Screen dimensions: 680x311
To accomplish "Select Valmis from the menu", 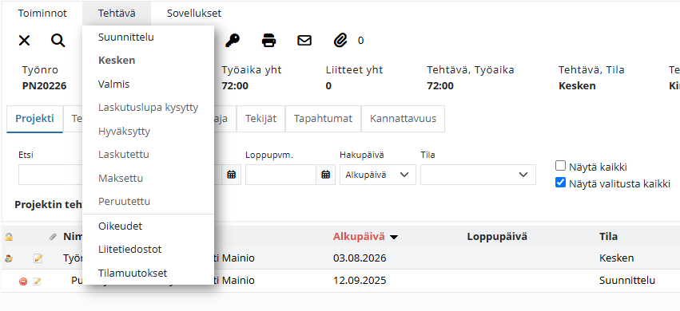I will (149, 85).
